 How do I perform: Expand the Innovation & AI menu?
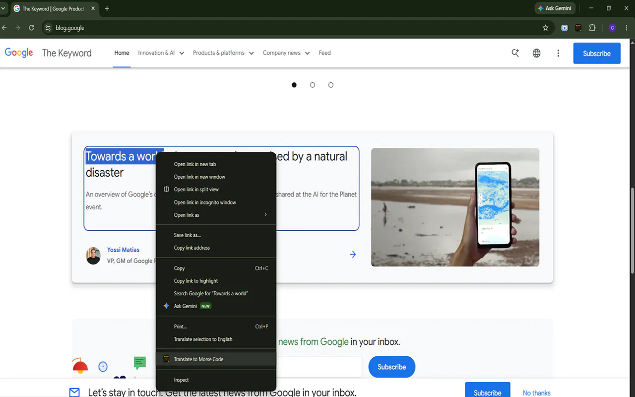[x=161, y=53]
